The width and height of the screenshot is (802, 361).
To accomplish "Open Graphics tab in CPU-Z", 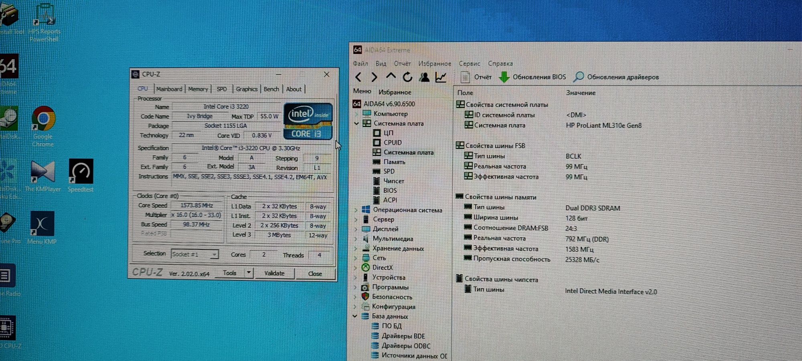I will pyautogui.click(x=247, y=89).
